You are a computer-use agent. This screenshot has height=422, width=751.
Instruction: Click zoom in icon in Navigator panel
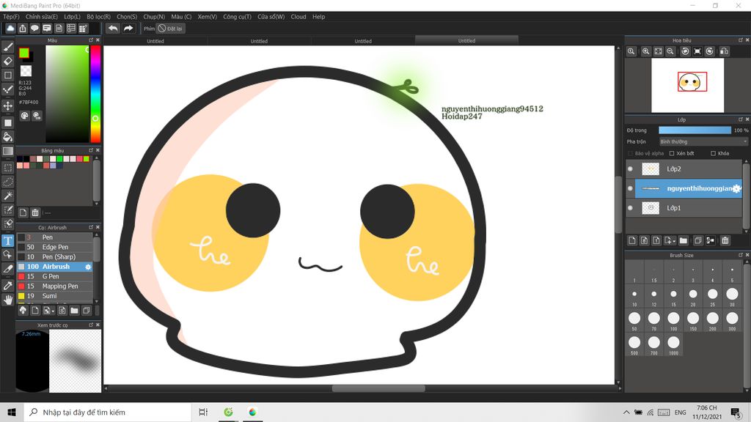[x=645, y=51]
